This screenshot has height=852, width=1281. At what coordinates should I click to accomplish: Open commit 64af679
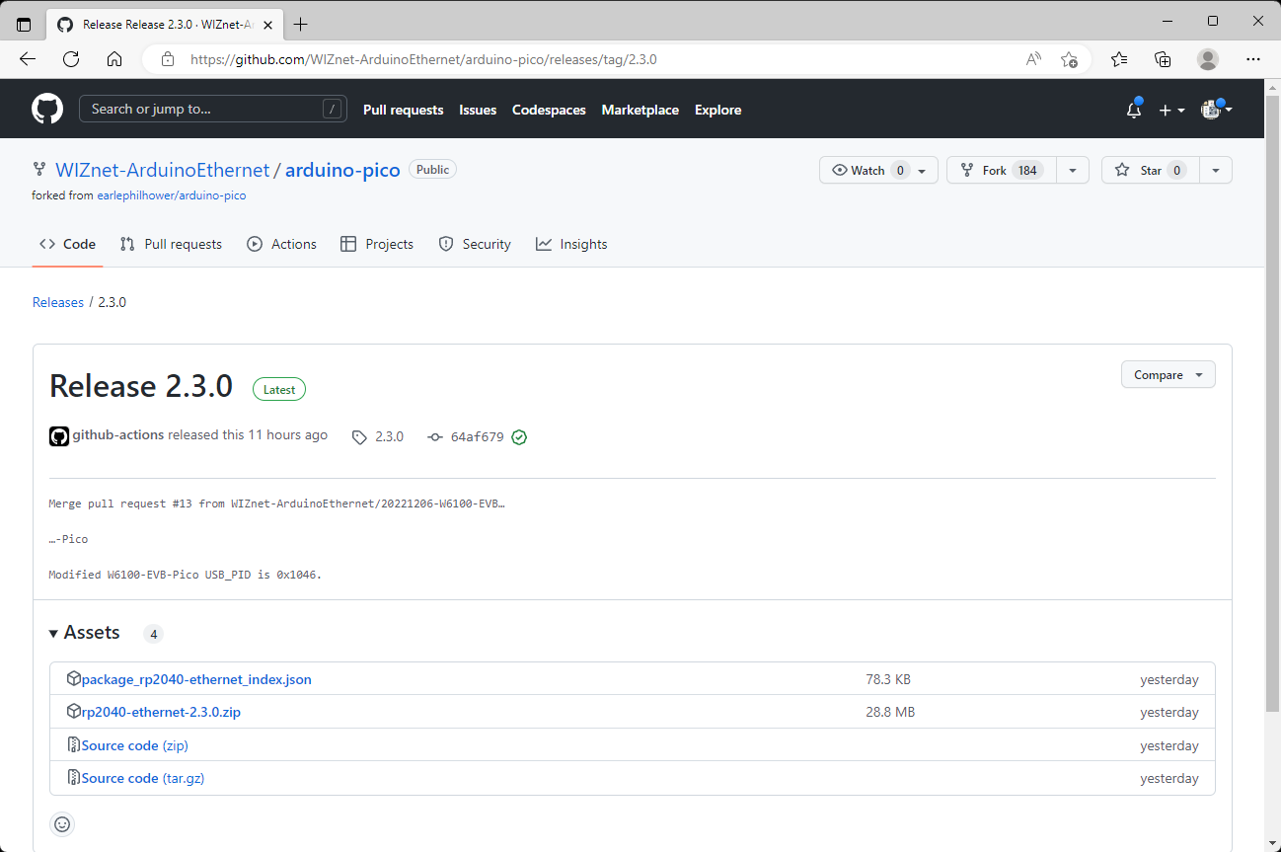pos(478,436)
